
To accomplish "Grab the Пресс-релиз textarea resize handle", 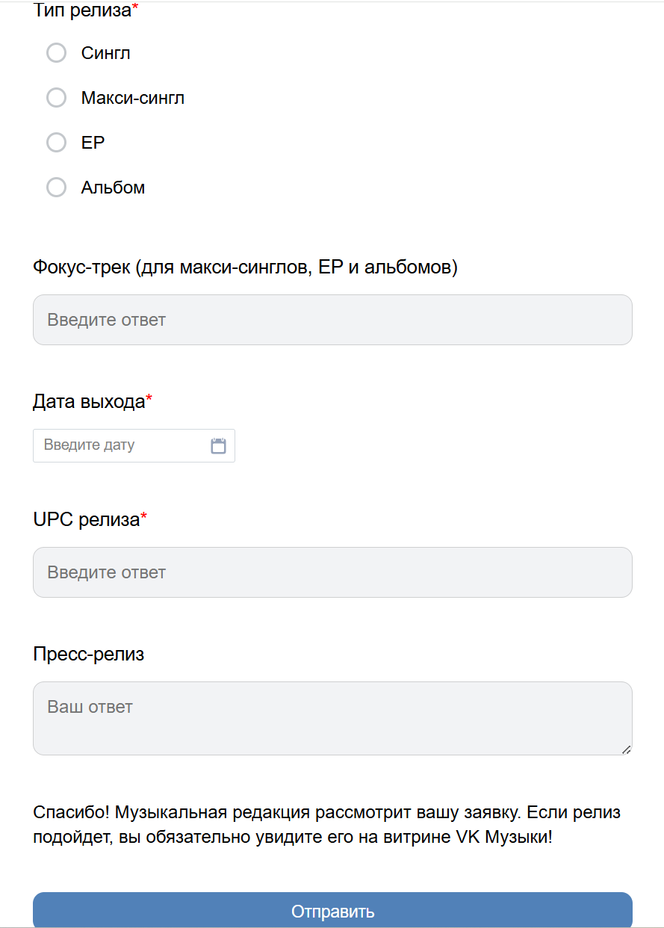I will click(626, 749).
